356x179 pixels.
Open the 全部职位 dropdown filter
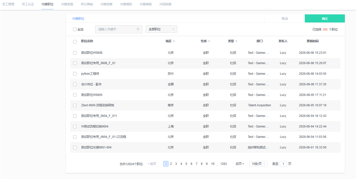(161, 29)
